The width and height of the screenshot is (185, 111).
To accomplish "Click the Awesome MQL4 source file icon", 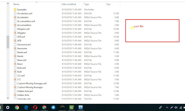I will pos(15,48).
